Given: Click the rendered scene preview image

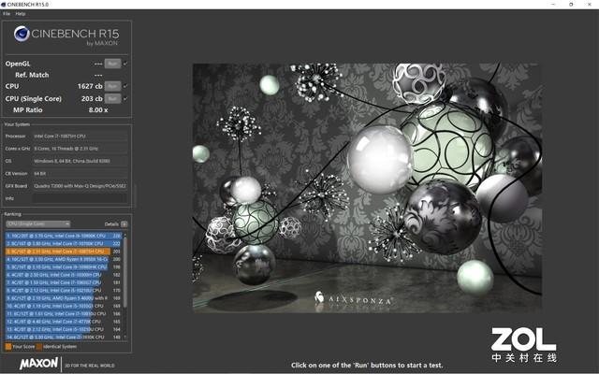Looking at the screenshot, I should point(367,188).
